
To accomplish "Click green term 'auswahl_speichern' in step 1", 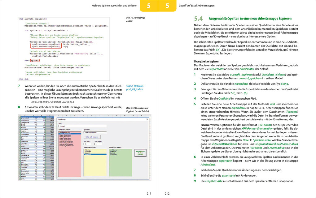I will tap(250, 78).
